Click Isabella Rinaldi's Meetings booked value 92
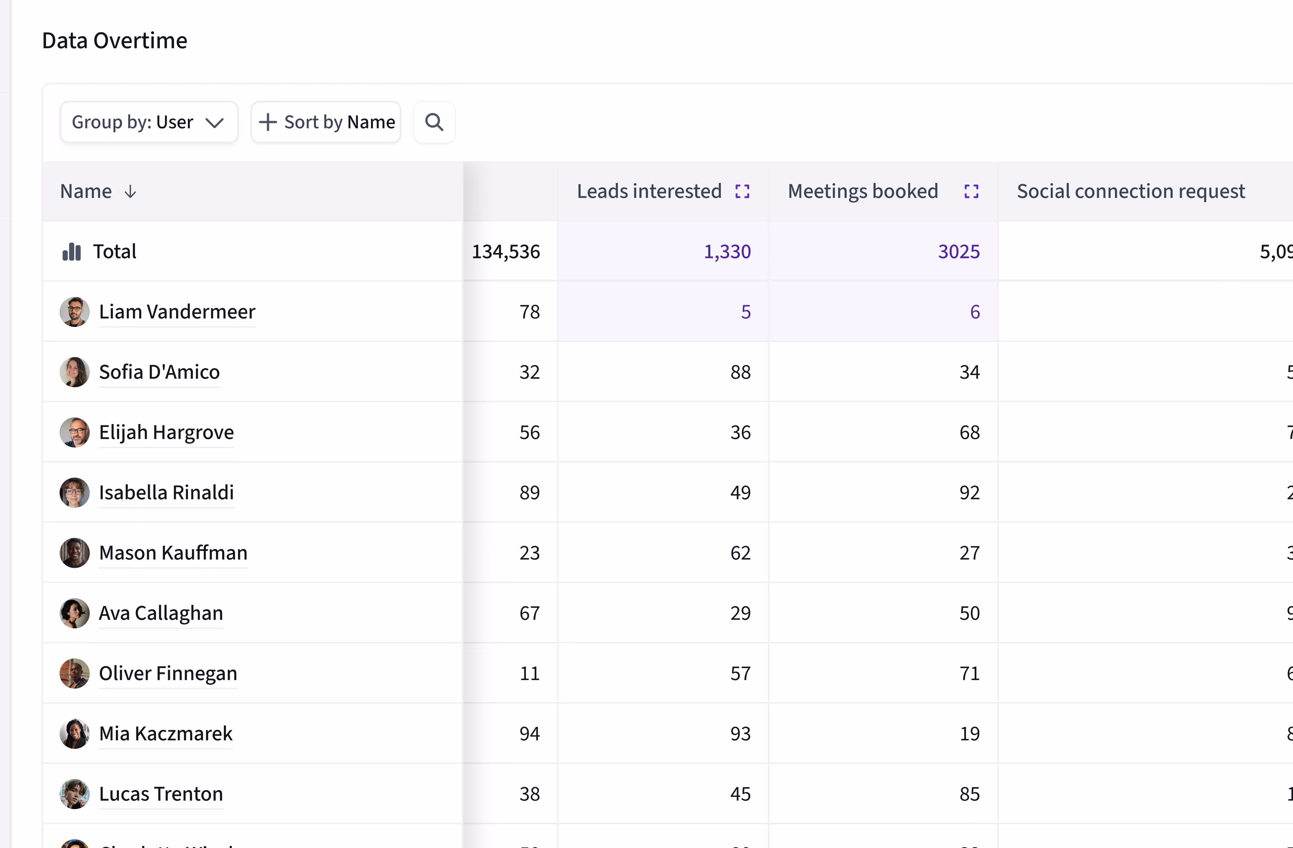1293x848 pixels. [970, 493]
